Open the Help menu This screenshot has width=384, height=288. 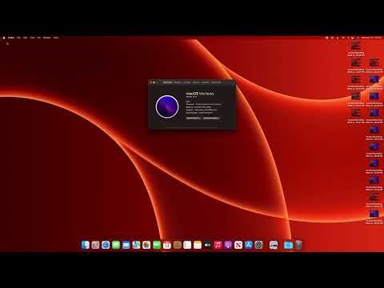56,38
